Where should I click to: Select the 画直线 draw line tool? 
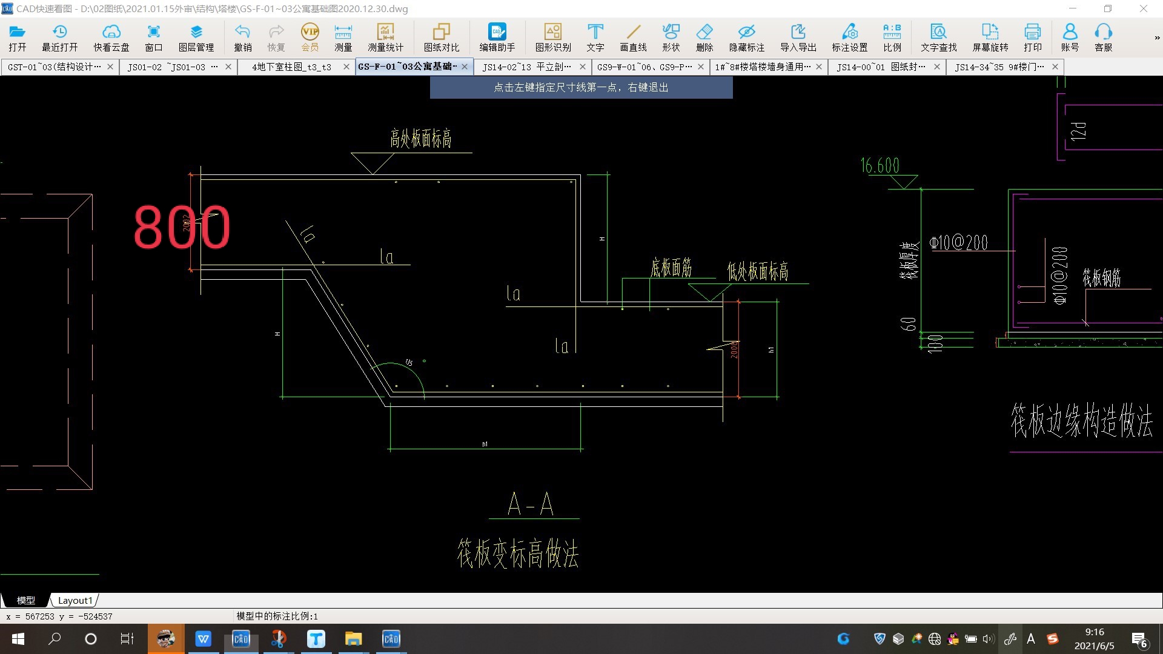coord(633,38)
